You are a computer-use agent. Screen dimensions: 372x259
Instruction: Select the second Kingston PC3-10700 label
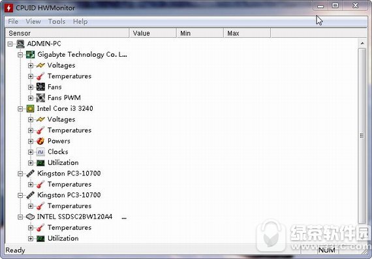(x=69, y=195)
